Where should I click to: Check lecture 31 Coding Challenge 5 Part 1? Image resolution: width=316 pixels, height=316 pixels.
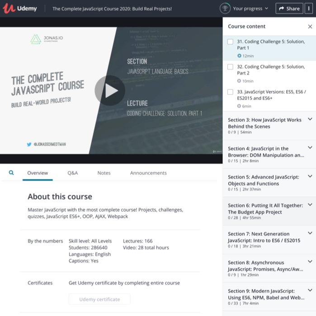[x=230, y=42]
